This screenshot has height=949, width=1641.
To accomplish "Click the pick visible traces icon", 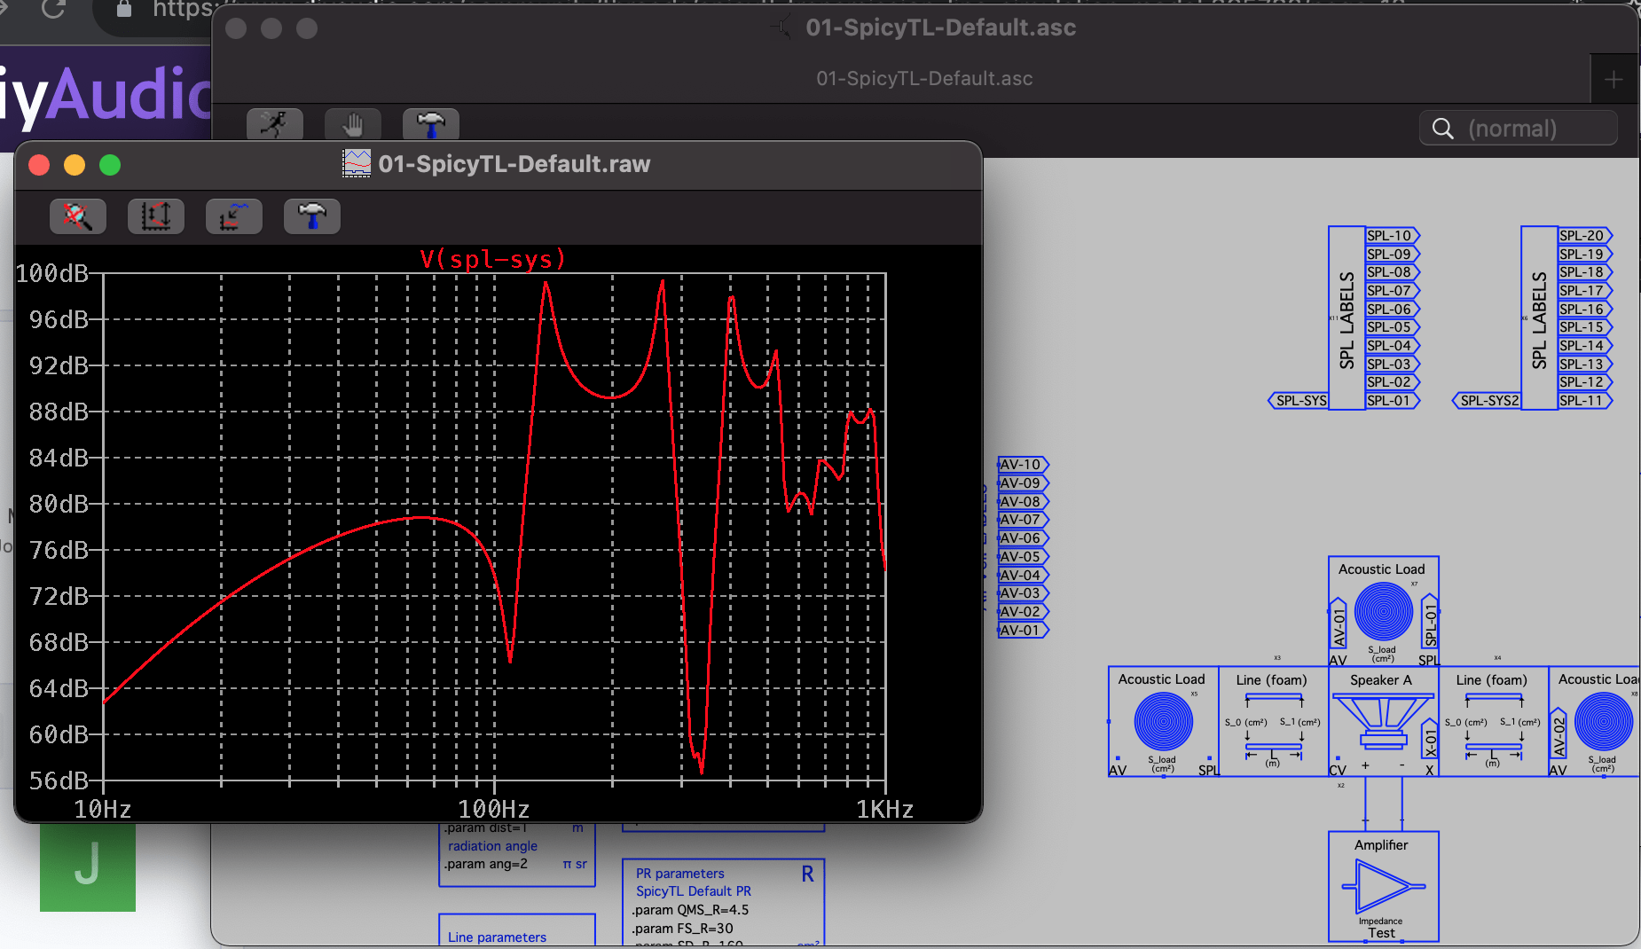I will 234,216.
